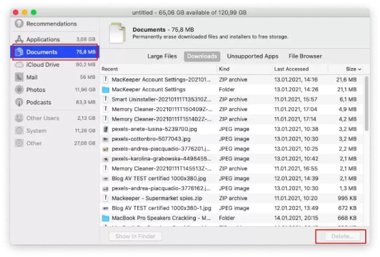Click the 14.01.2021, 20:15 date cell
Viewport: 380px width, 257px height.
(x=296, y=218)
